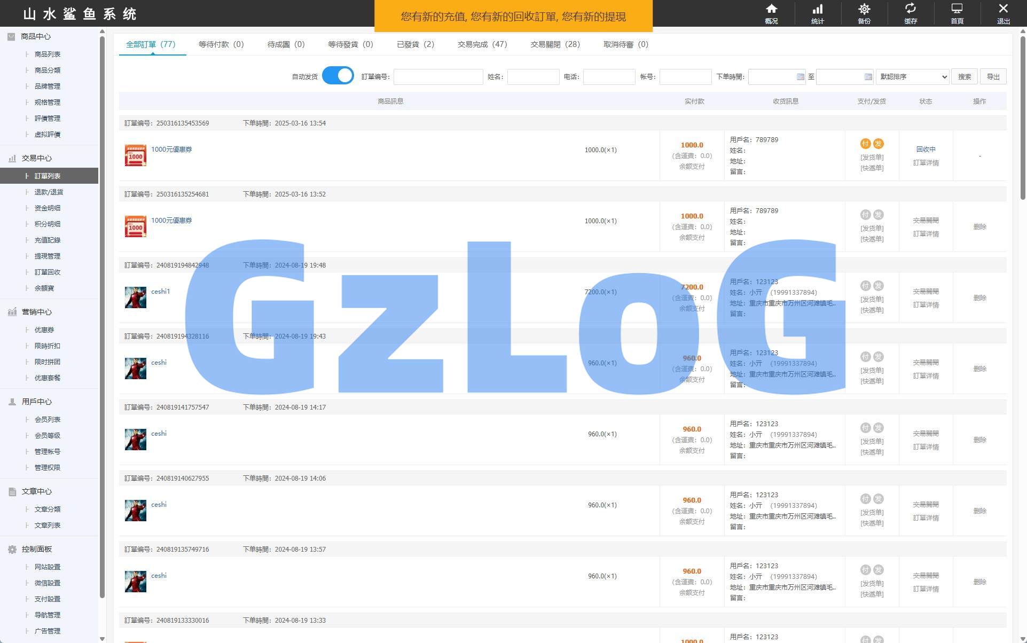Collapse the 交易中心 sidebar section
The width and height of the screenshot is (1027, 643).
pyautogui.click(x=36, y=158)
